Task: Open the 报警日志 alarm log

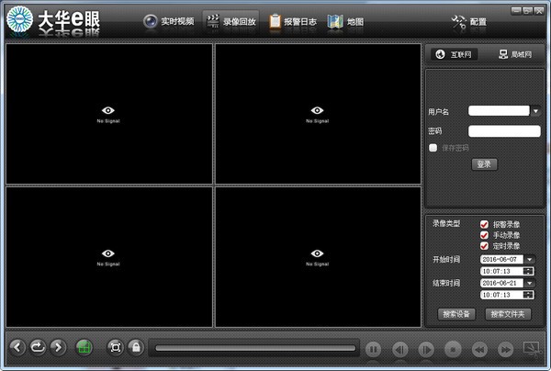Action: [293, 21]
